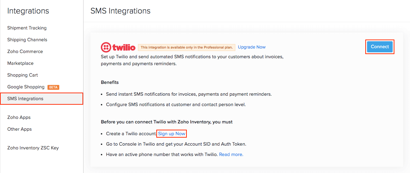Open the Google Shopping menu item
This screenshot has width=410, height=173.
26,87
